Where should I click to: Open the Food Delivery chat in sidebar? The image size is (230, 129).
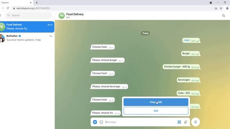click(27, 27)
